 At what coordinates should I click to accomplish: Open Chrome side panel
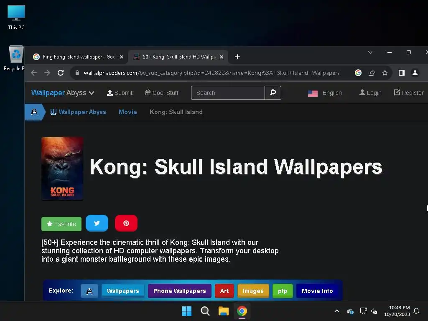(x=402, y=73)
